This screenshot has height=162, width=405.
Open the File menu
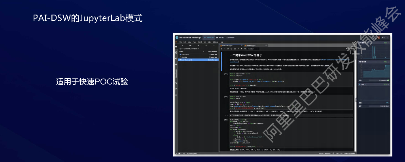pyautogui.click(x=180, y=42)
